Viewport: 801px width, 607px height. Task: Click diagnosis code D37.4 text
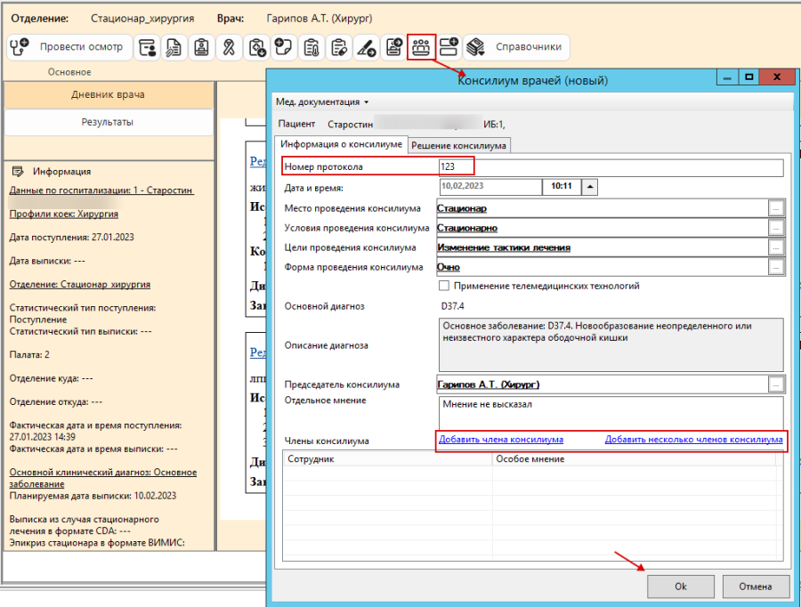(x=453, y=306)
